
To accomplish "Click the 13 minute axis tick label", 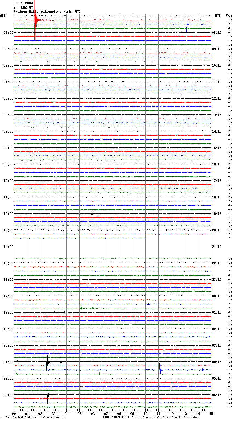I will click(185, 414).
